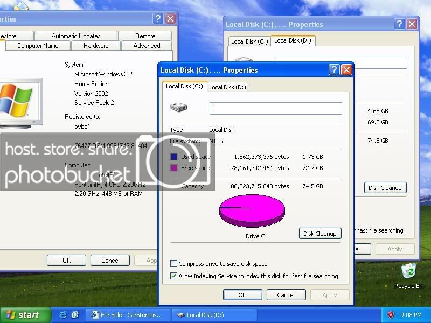Select Local Disk (C:) tab in back window
The height and width of the screenshot is (323, 431).
click(x=249, y=41)
